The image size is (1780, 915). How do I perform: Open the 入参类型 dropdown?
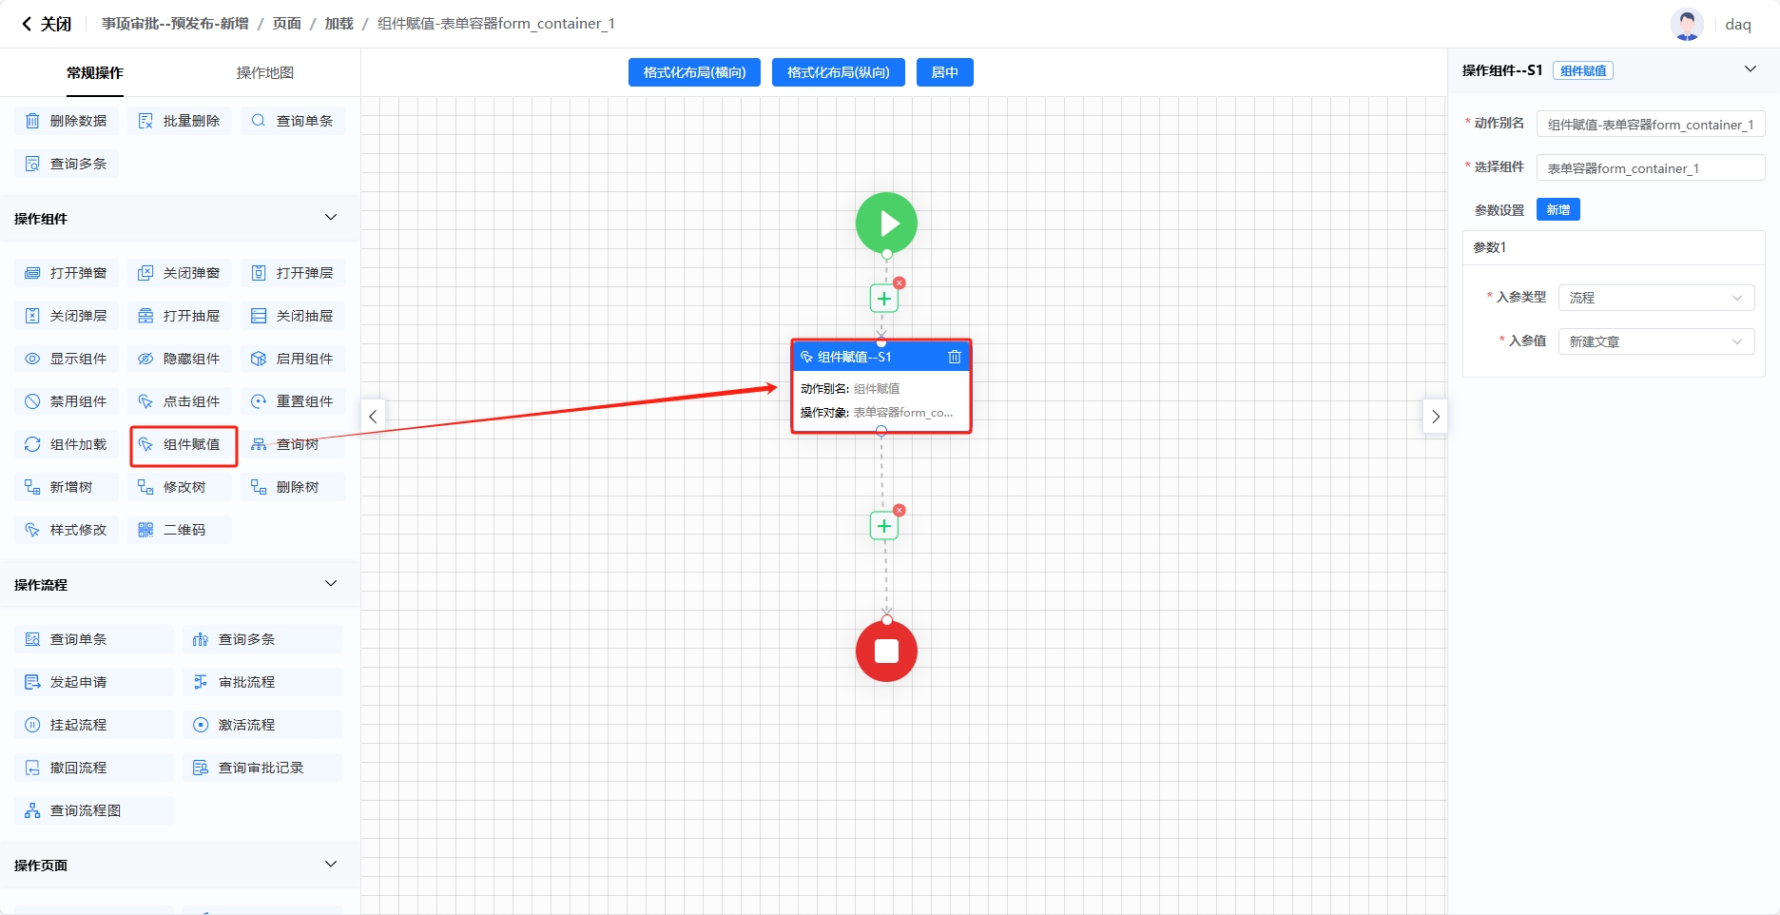(x=1655, y=298)
